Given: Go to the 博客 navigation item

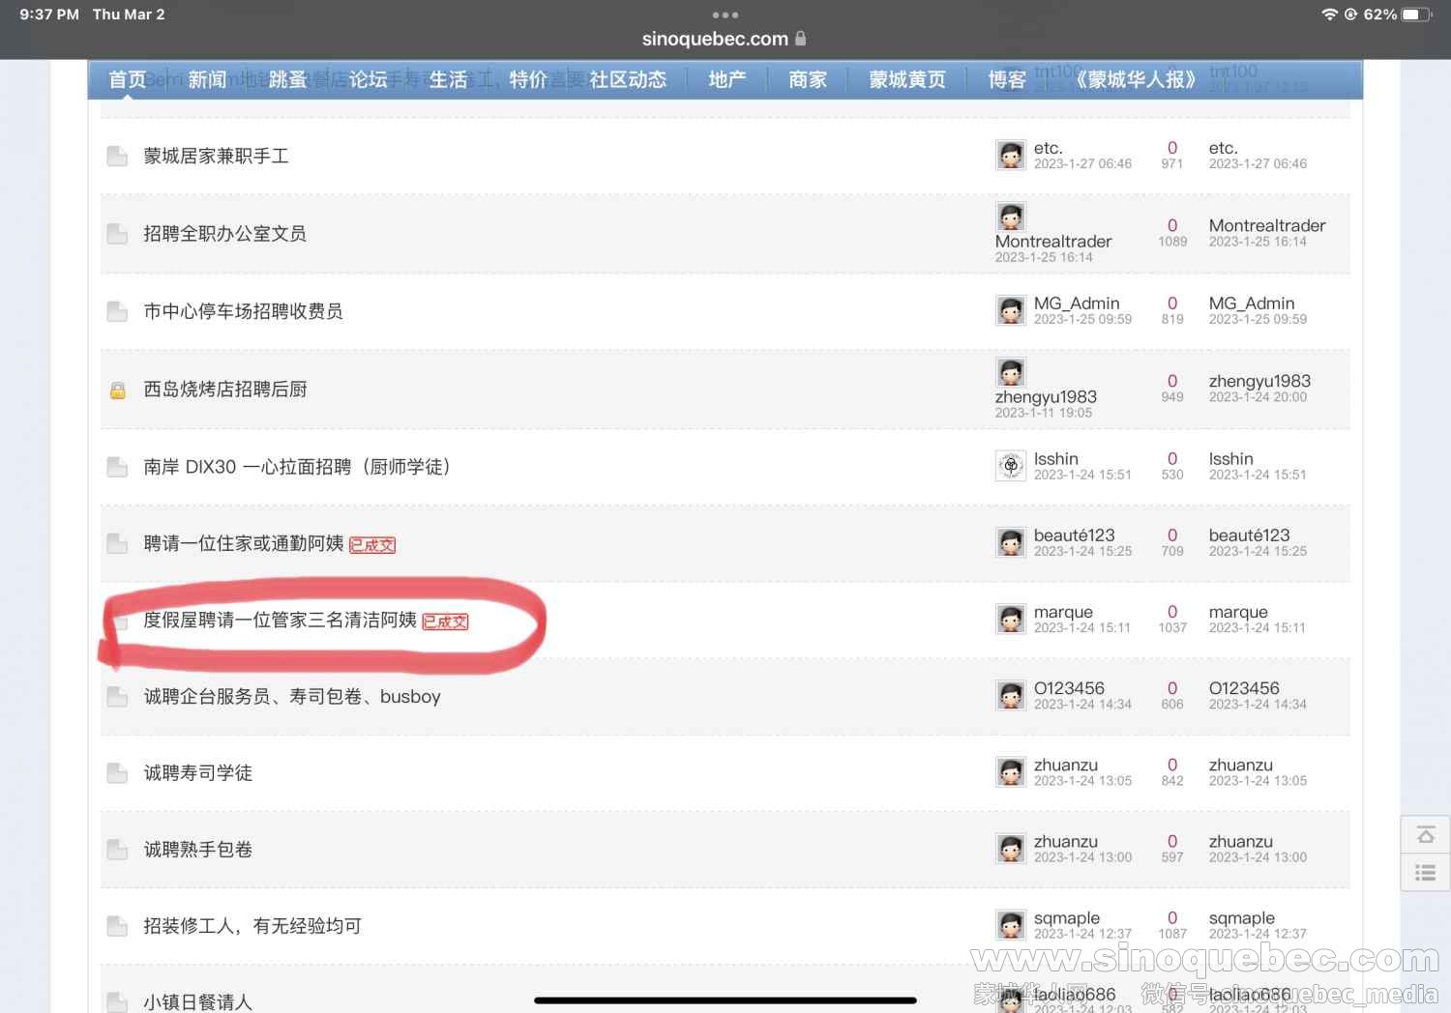Looking at the screenshot, I should pyautogui.click(x=1006, y=79).
